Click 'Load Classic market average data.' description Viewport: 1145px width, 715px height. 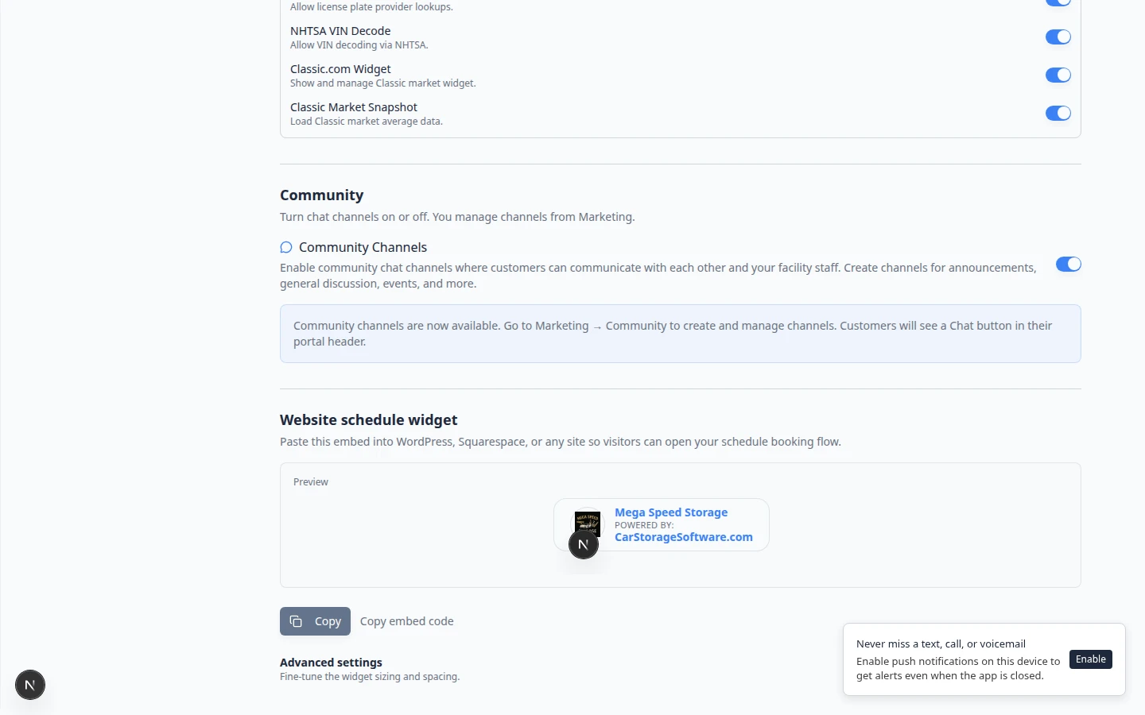367,122
